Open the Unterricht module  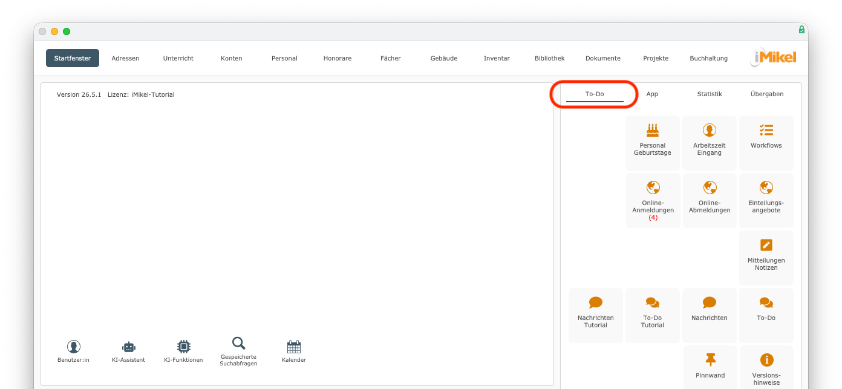(x=178, y=58)
